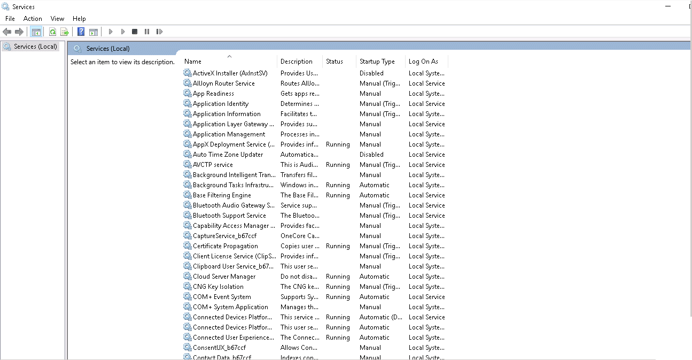692x360 pixels.
Task: Open Help via the blue question mark icon
Action: click(81, 32)
